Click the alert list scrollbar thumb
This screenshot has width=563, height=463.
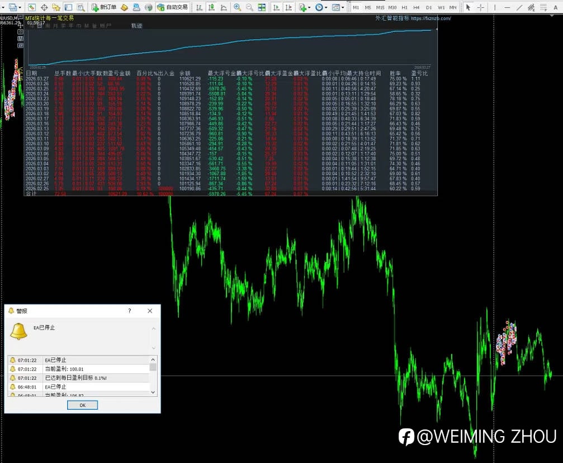[x=153, y=367]
